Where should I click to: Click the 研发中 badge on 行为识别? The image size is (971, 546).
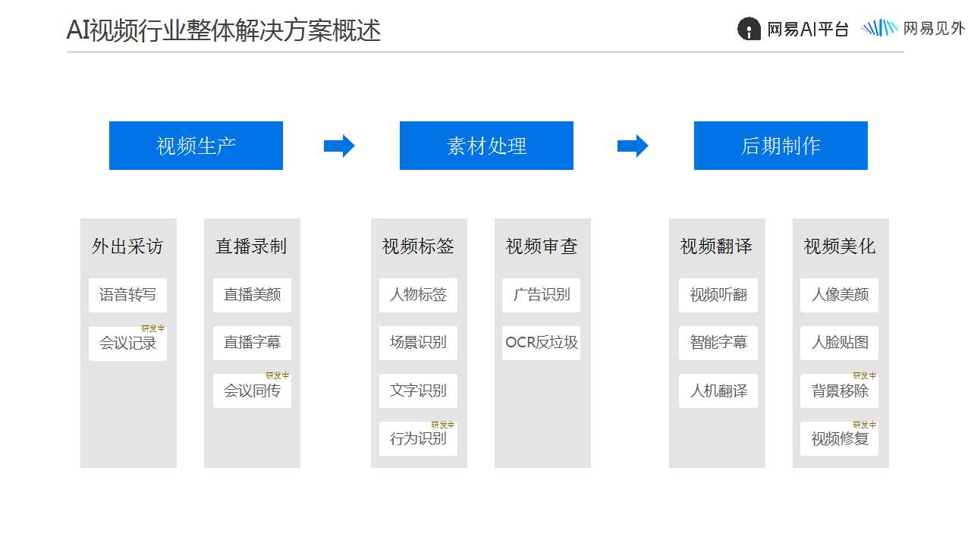pyautogui.click(x=443, y=425)
